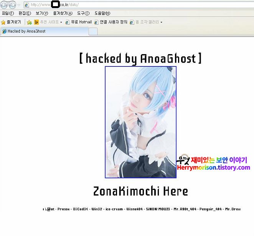Image resolution: width=254 pixels, height=236 pixels.
Task: Click the Prosox name in the marquee
Action: 64,209
